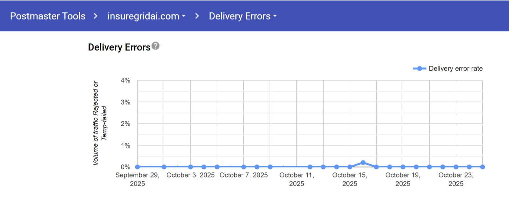The width and height of the screenshot is (509, 207).
Task: Expand the Delivery Errors report dropdown
Action: pos(243,16)
